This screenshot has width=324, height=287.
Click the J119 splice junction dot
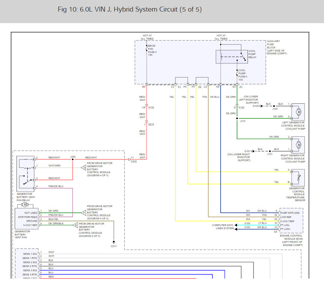(237, 118)
